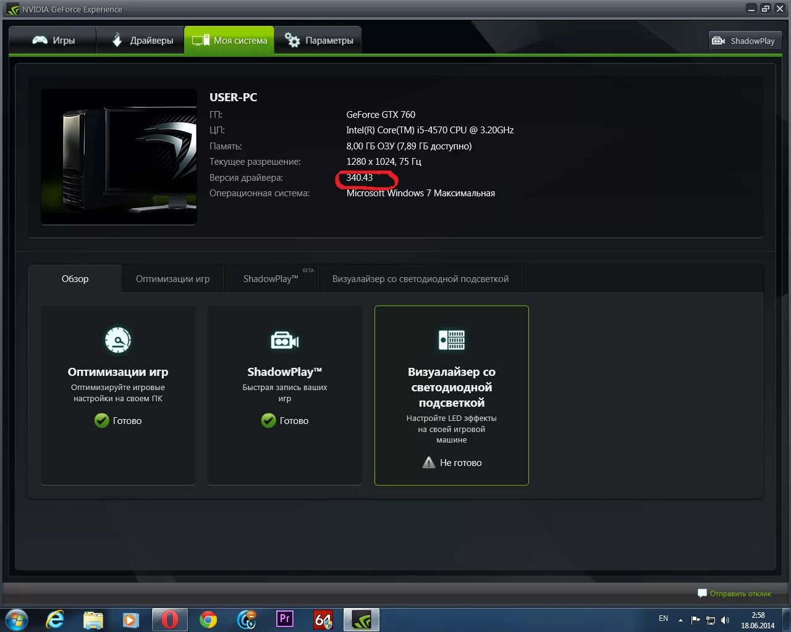The image size is (791, 632).
Task: Select the Моя система tab
Action: 229,40
